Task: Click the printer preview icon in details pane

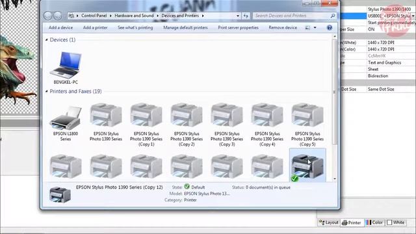Action: [x=60, y=194]
